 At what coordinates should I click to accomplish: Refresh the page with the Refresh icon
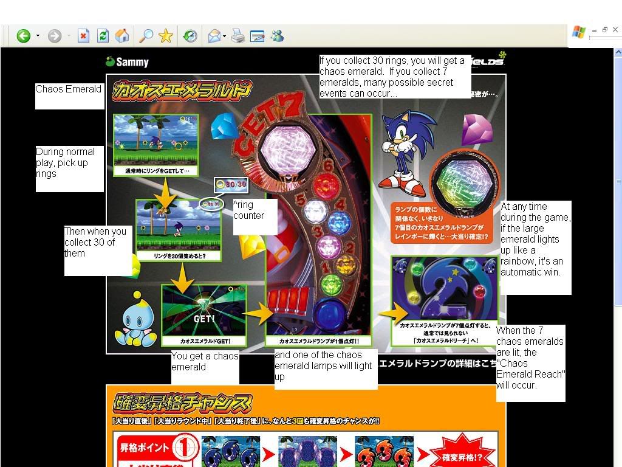(x=103, y=36)
